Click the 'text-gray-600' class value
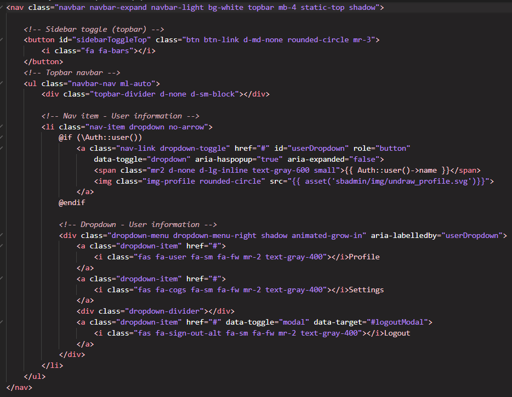512x397 pixels. coord(281,170)
